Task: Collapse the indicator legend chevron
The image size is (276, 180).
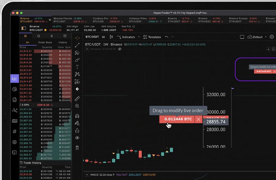Action: tap(87, 49)
